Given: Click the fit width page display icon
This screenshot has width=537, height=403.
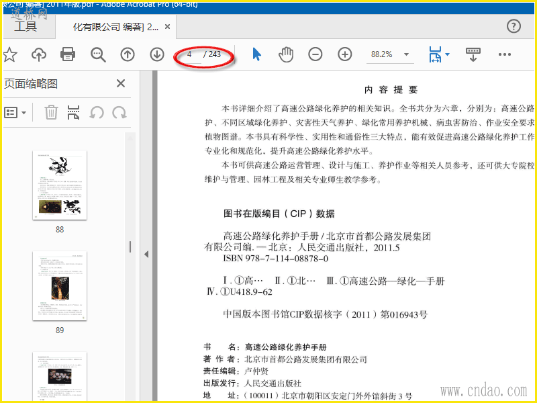Looking at the screenshot, I should coord(435,54).
